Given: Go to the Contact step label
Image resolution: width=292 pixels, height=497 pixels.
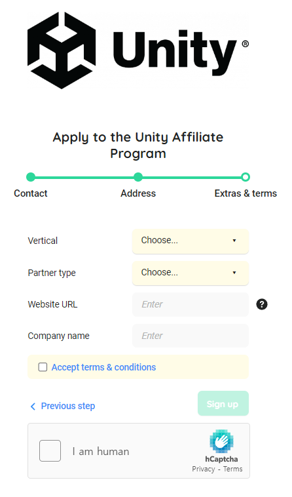Looking at the screenshot, I should (x=31, y=193).
